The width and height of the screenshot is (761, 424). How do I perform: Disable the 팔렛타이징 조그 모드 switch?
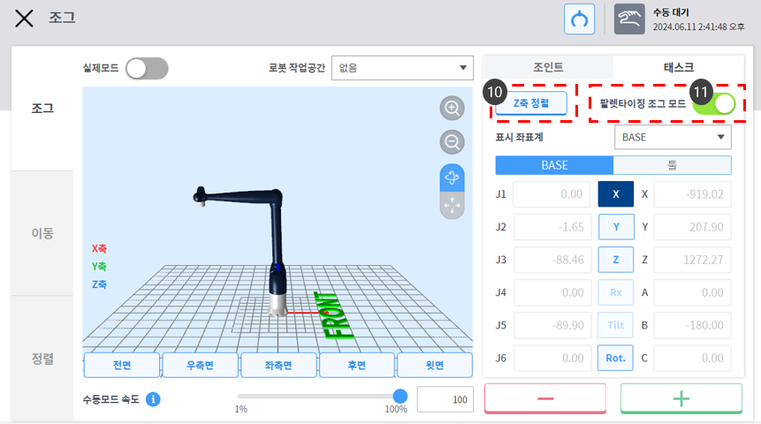715,103
